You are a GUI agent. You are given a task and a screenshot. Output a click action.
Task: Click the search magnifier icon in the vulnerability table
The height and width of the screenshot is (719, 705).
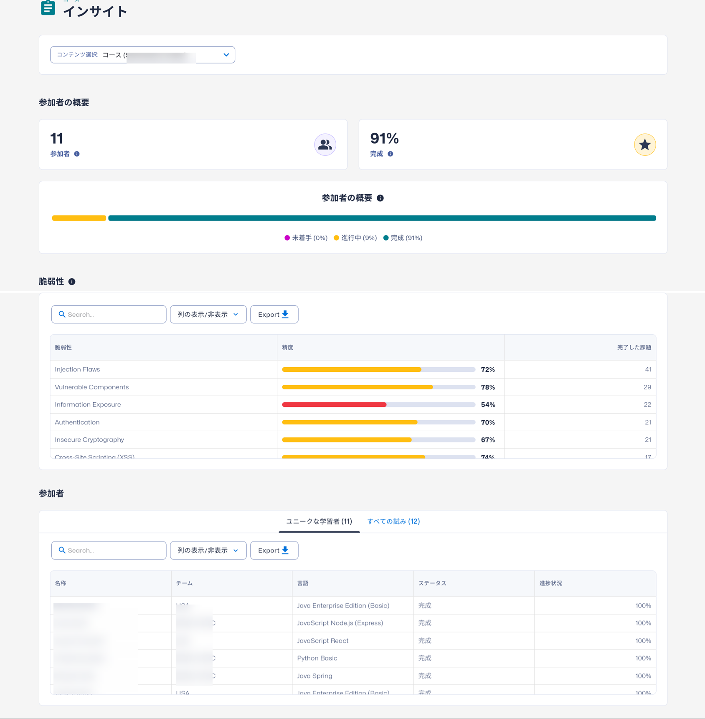click(x=62, y=314)
